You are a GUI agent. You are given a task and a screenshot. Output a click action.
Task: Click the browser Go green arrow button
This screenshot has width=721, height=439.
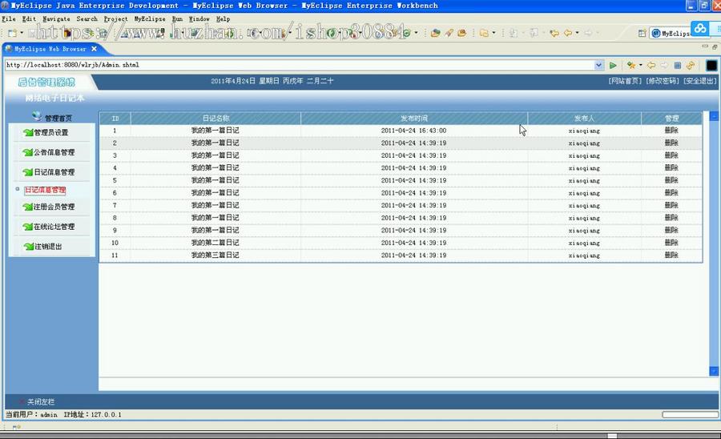[613, 65]
